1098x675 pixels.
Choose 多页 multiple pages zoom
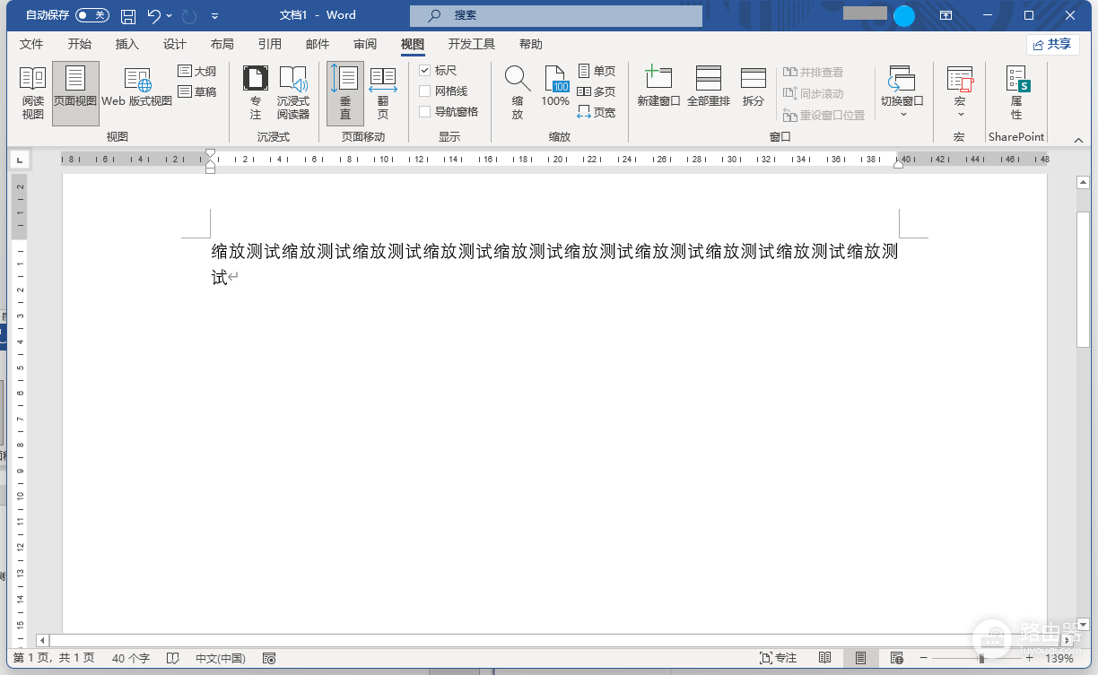(597, 91)
